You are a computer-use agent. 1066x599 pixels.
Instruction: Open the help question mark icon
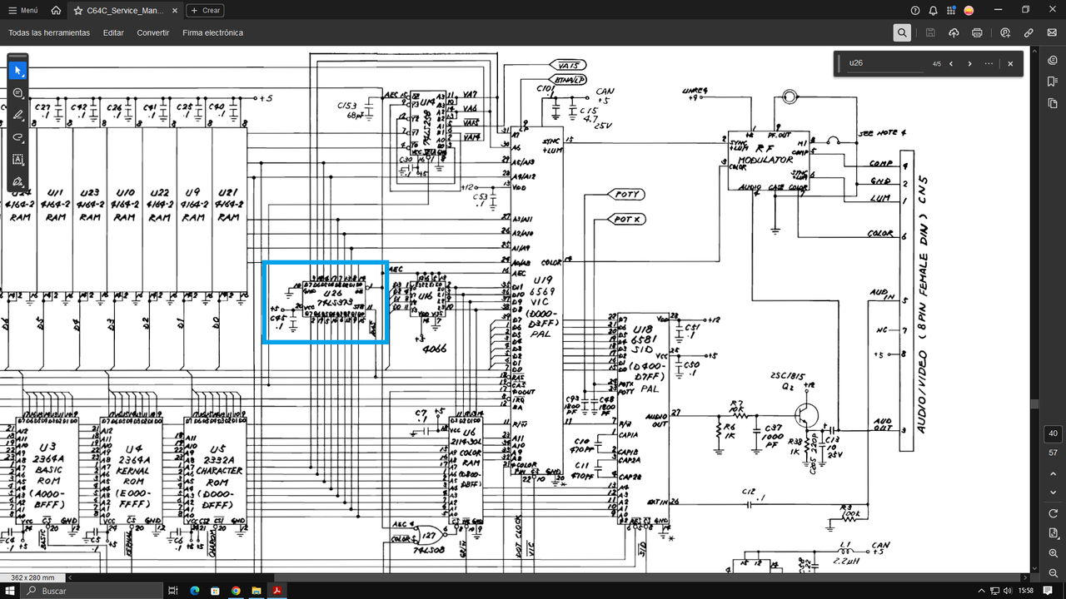(x=915, y=10)
